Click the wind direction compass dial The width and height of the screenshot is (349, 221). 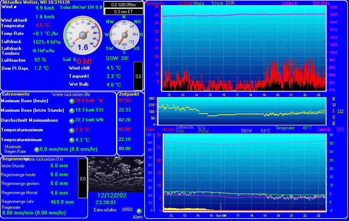[x=123, y=35]
